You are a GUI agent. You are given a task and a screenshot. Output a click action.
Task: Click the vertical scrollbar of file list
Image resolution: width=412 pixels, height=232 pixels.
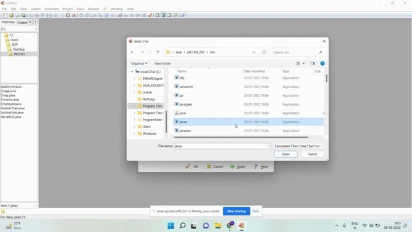[326, 79]
